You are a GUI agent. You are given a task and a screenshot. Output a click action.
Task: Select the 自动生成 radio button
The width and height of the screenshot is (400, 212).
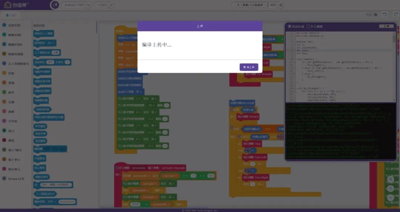(290, 26)
